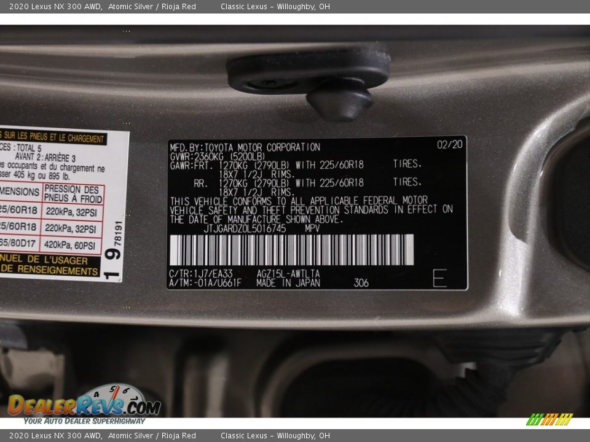
Task: Click the "GVWR:2360KG (5200LB)" line
Action: 218,157
